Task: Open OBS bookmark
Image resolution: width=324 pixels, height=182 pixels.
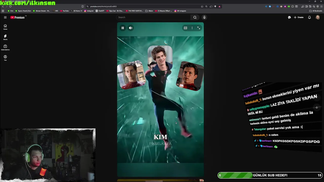Action: [55, 11]
